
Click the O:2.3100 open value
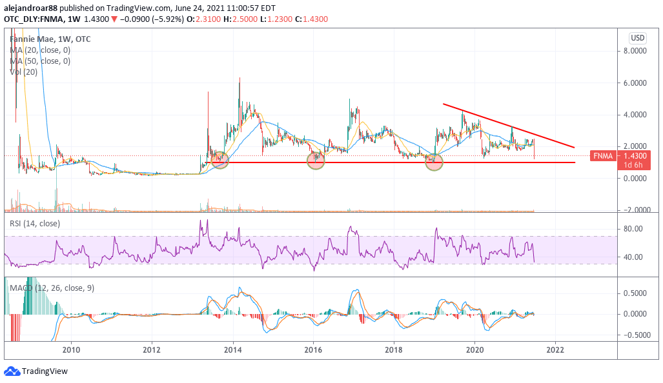point(203,19)
